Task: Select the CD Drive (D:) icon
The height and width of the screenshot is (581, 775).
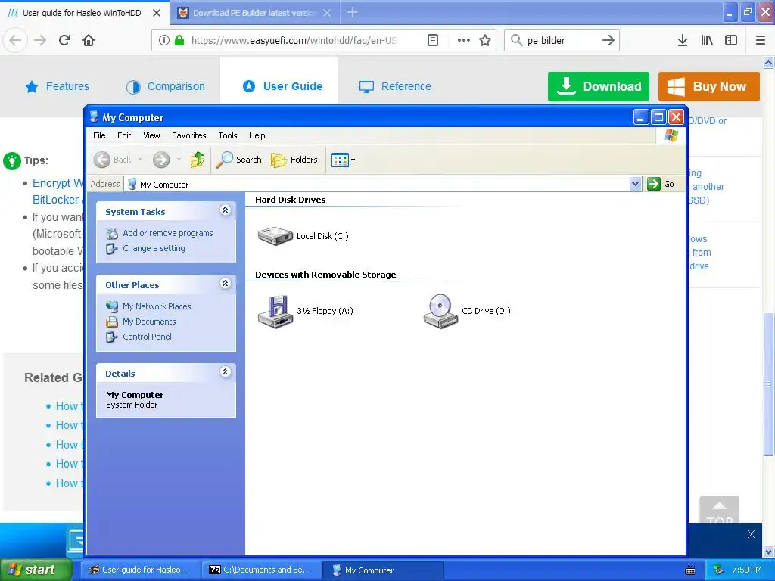Action: tap(440, 311)
